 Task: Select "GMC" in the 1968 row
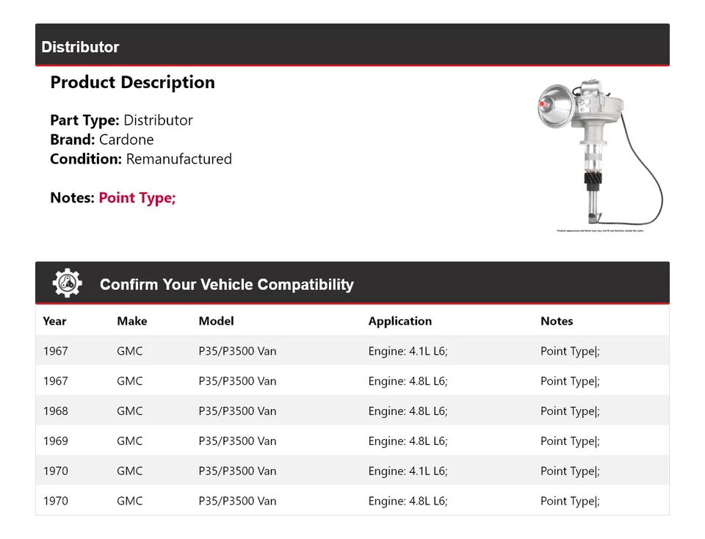129,411
